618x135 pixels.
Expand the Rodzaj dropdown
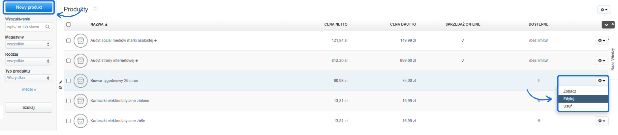click(x=28, y=61)
